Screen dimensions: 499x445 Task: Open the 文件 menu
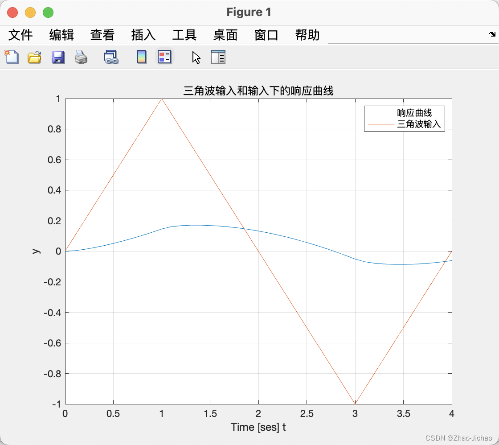tap(20, 35)
